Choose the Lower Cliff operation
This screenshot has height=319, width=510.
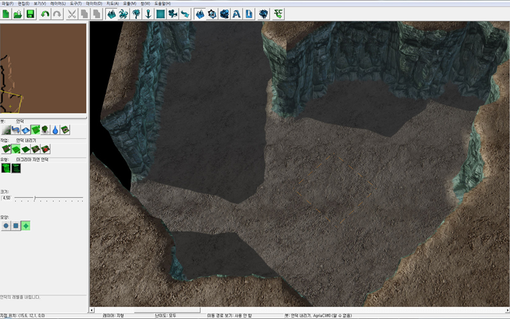point(15,149)
